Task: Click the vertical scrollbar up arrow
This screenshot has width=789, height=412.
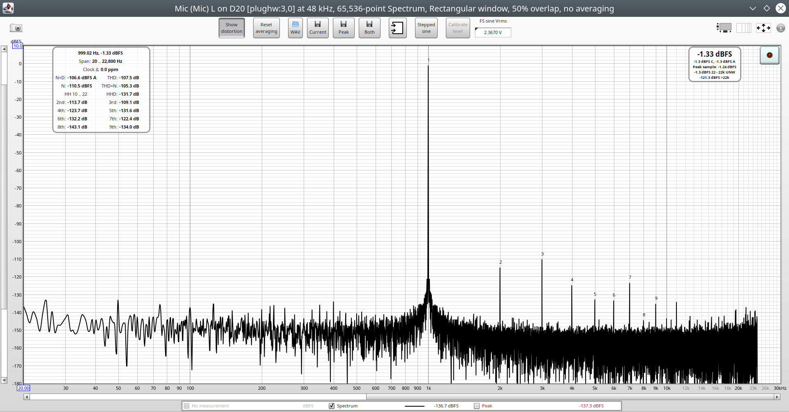Action: click(4, 49)
